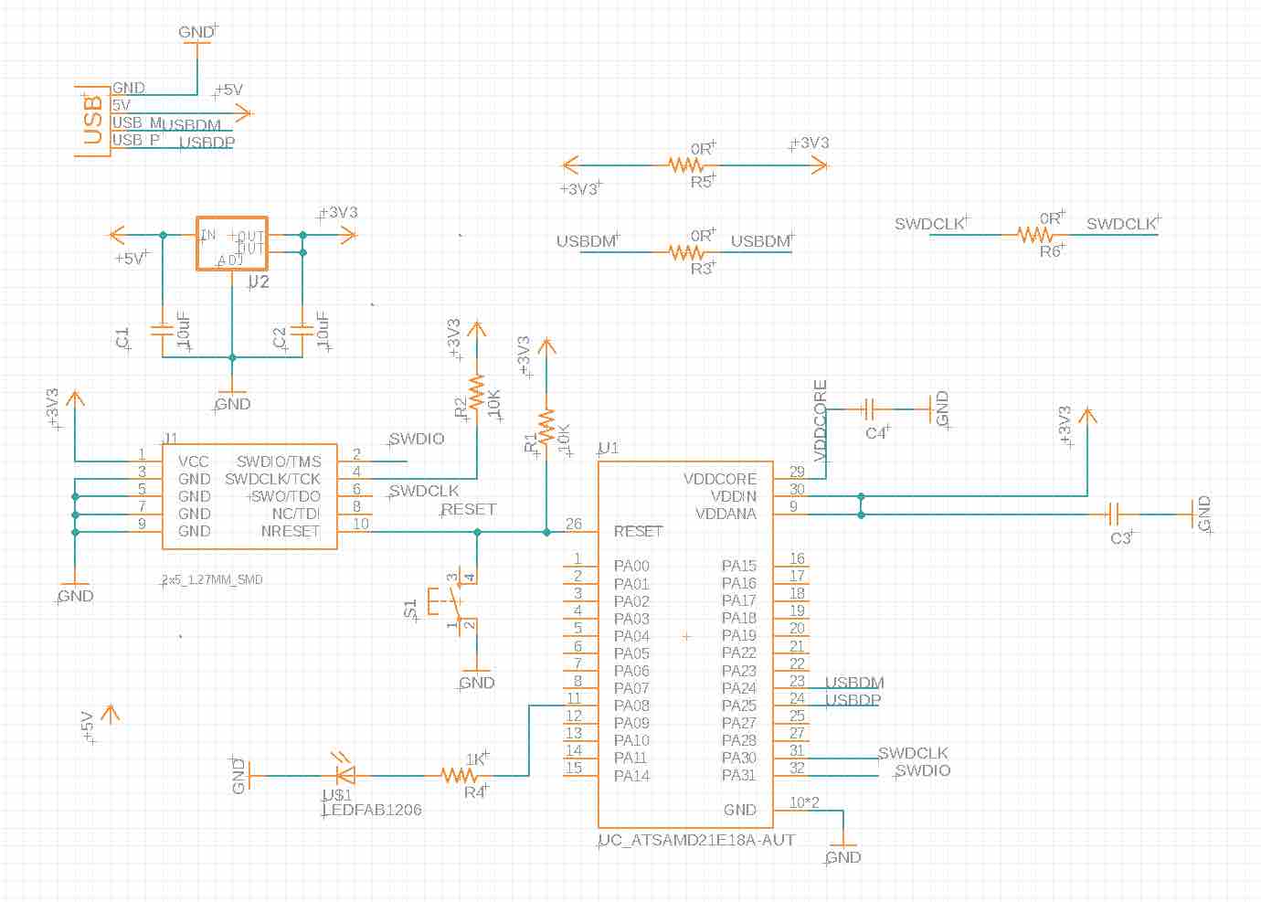Click pin number 26 at RESET

(x=574, y=524)
